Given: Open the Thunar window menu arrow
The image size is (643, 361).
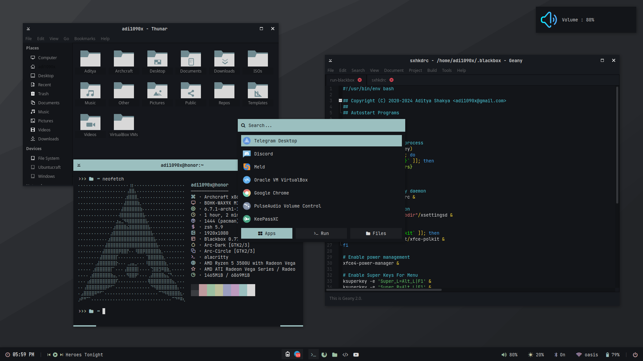Looking at the screenshot, I should pos(28,29).
